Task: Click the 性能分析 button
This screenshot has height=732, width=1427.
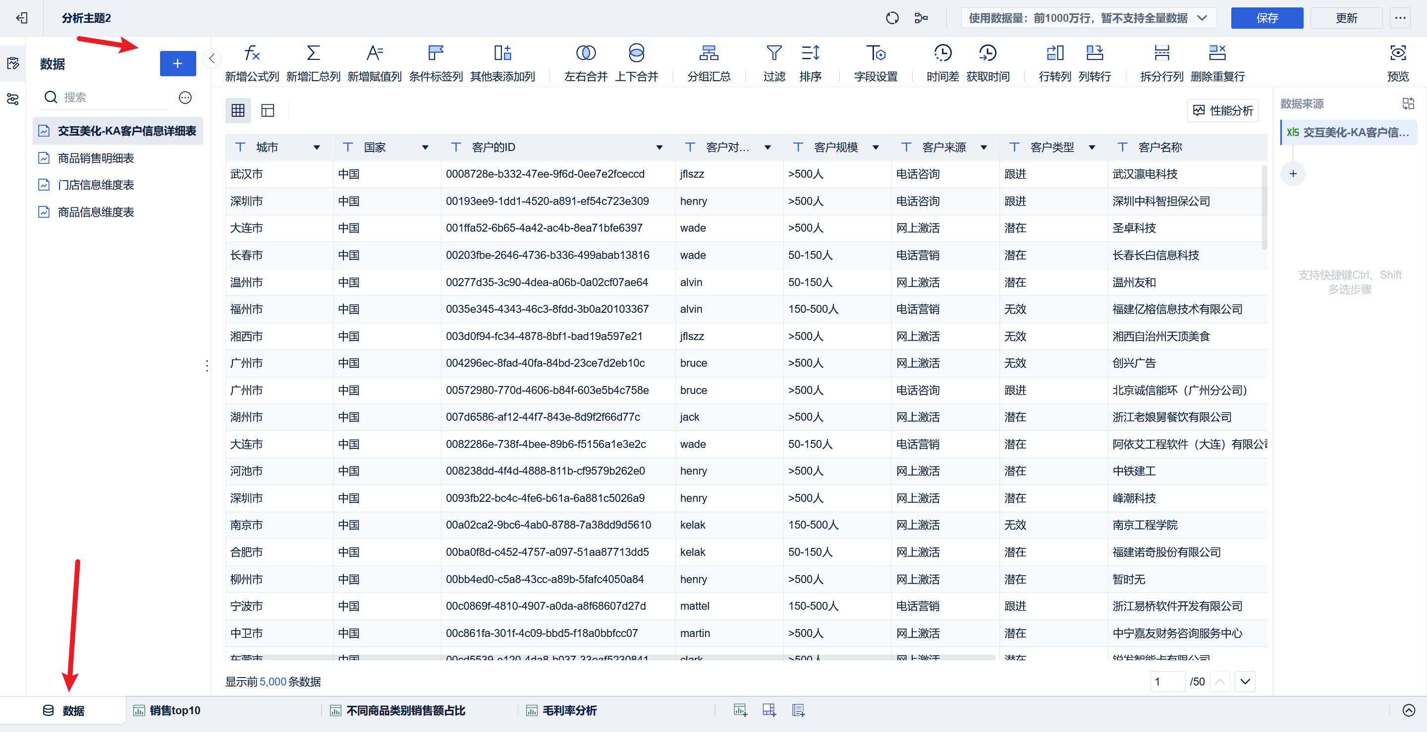Action: coord(1223,111)
